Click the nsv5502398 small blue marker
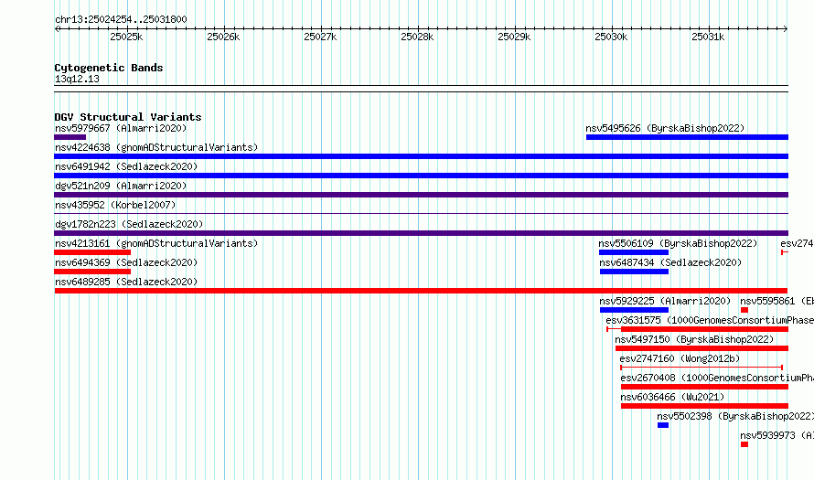 coord(663,425)
